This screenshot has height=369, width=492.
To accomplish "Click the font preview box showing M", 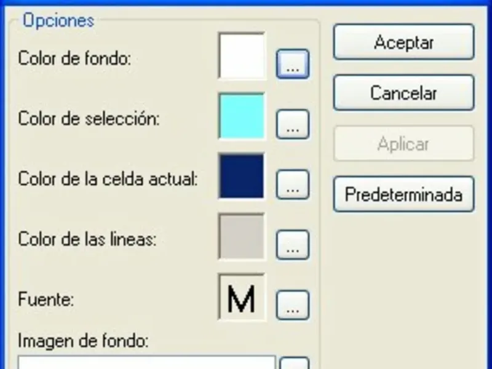I will point(242,297).
